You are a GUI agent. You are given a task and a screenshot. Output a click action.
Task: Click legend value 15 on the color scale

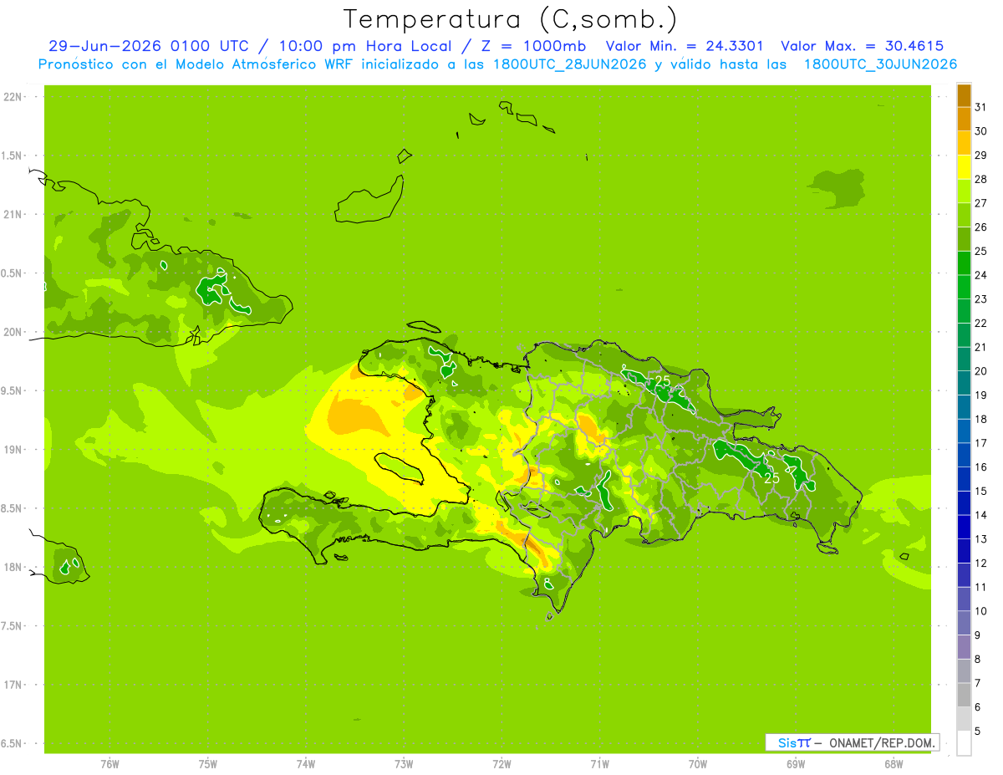point(981,492)
